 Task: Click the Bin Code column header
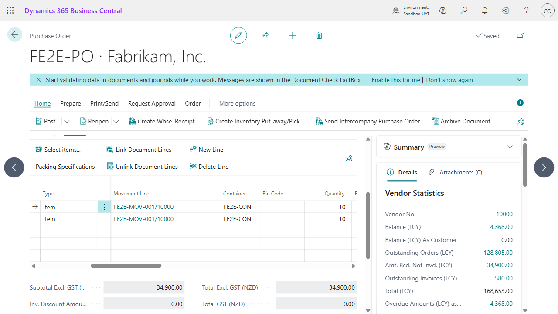tap(273, 194)
